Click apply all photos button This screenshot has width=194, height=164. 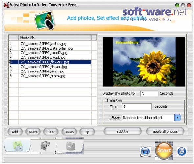pyautogui.click(x=165, y=131)
